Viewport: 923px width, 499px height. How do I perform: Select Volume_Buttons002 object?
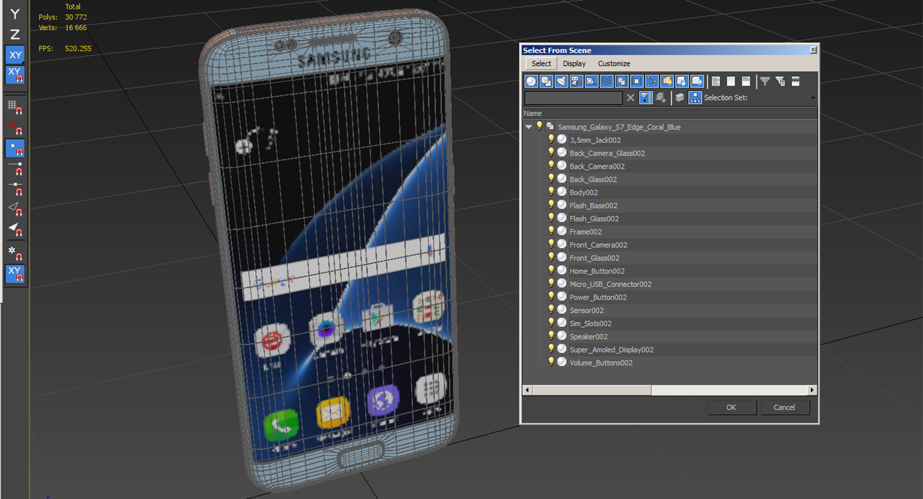(601, 363)
